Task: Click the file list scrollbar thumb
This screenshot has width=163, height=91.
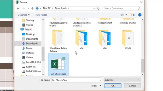Action: point(143,66)
